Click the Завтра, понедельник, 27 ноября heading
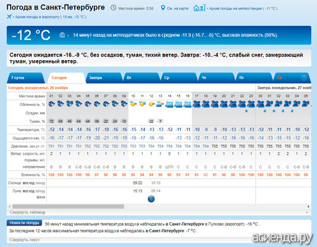The width and height of the screenshot is (317, 247). click(284, 88)
